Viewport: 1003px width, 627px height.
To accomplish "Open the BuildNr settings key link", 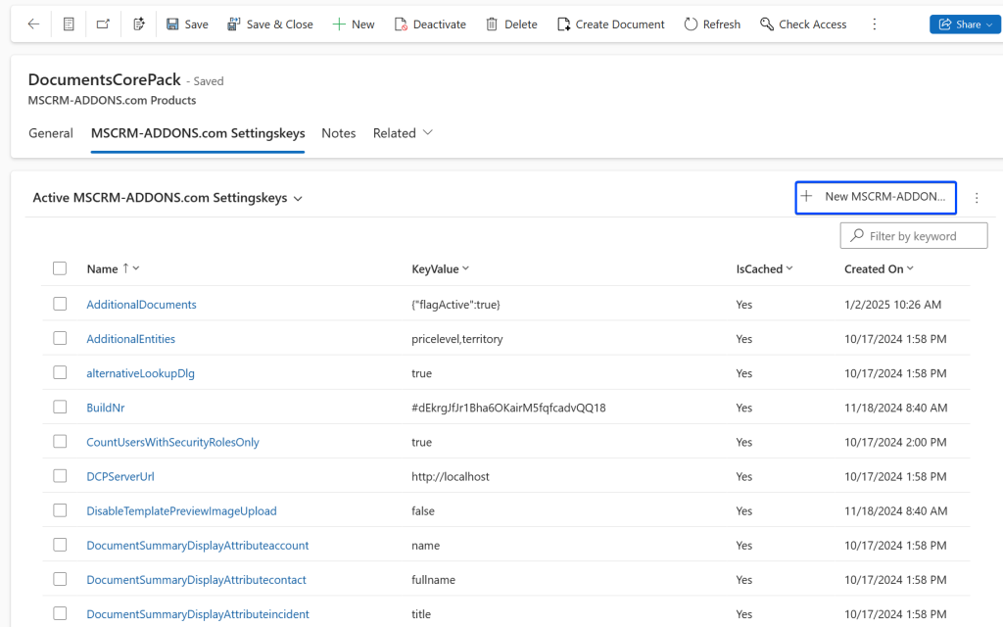I will [106, 408].
